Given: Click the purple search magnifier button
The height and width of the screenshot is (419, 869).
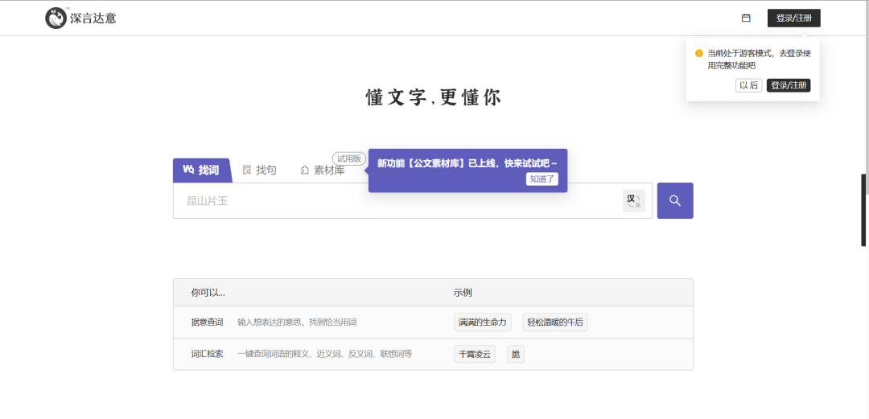Looking at the screenshot, I should click(x=675, y=200).
